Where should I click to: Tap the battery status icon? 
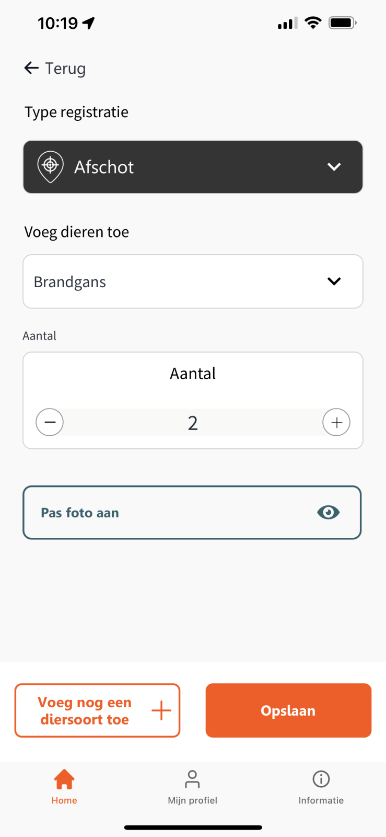click(x=342, y=22)
